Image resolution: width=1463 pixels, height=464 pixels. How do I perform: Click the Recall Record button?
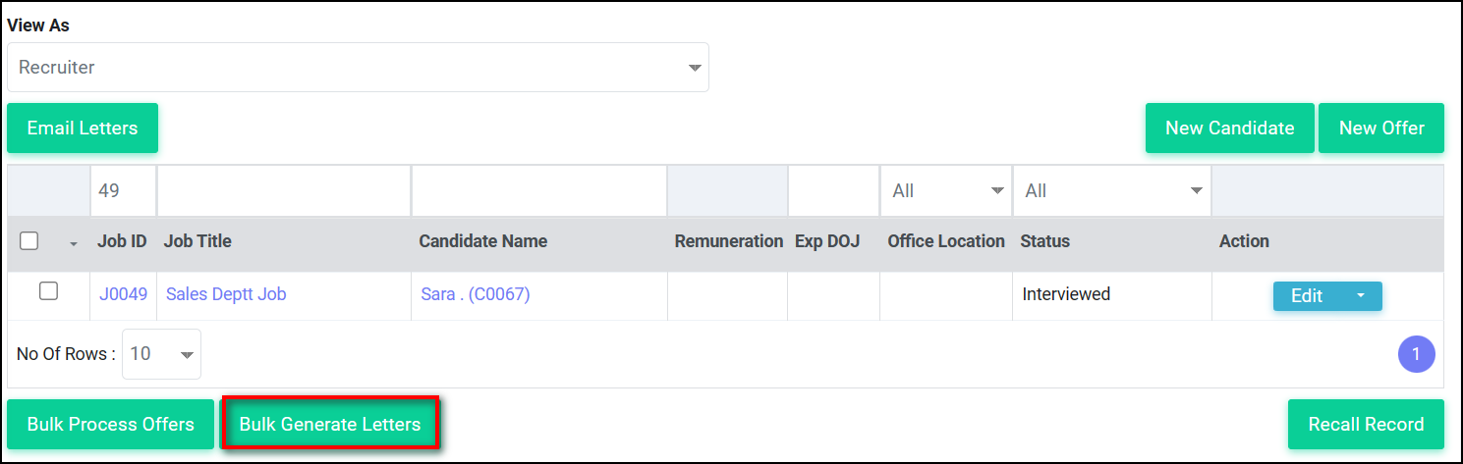(1366, 425)
